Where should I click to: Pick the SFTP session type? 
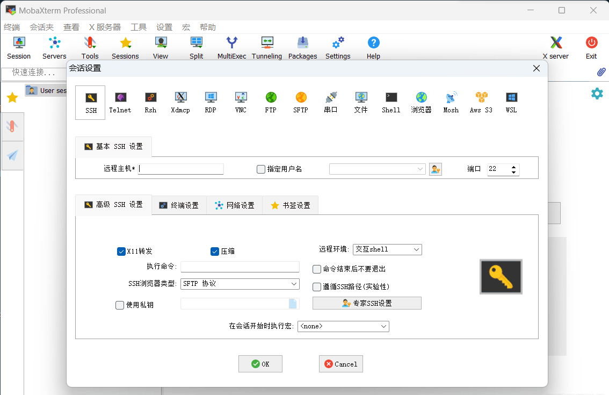pyautogui.click(x=301, y=102)
